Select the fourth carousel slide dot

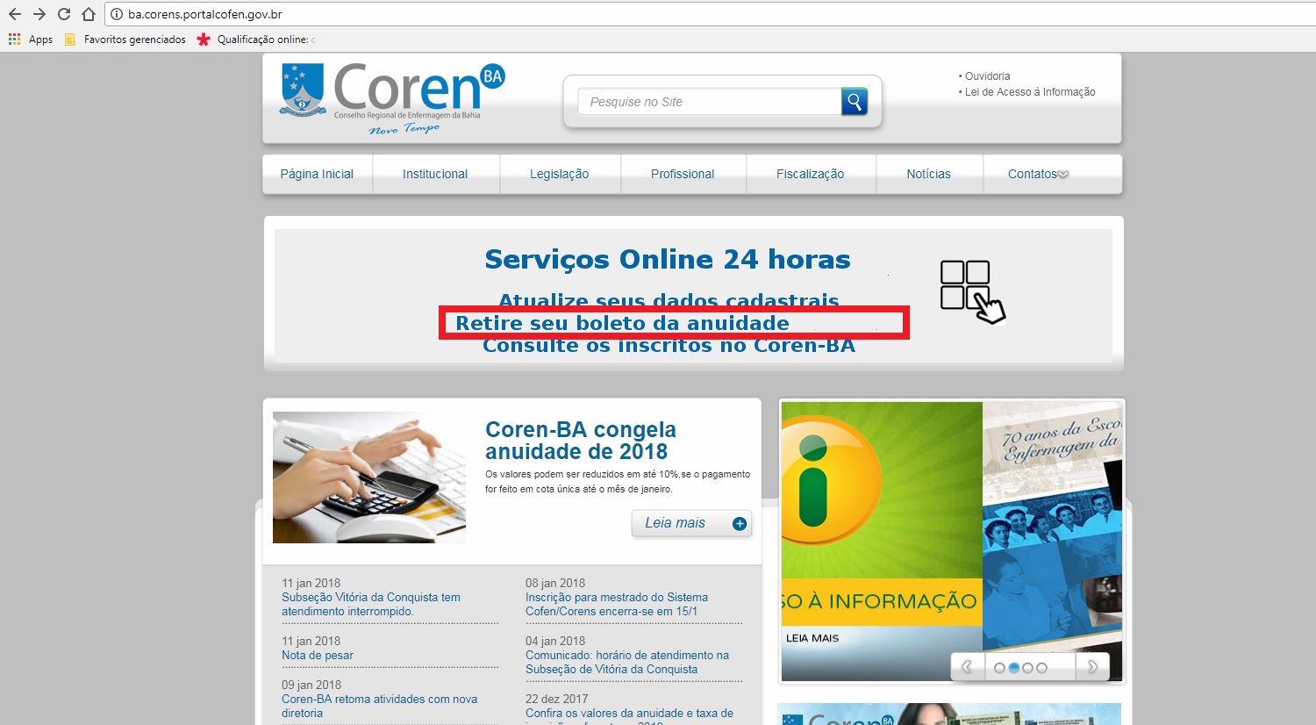coord(1041,668)
